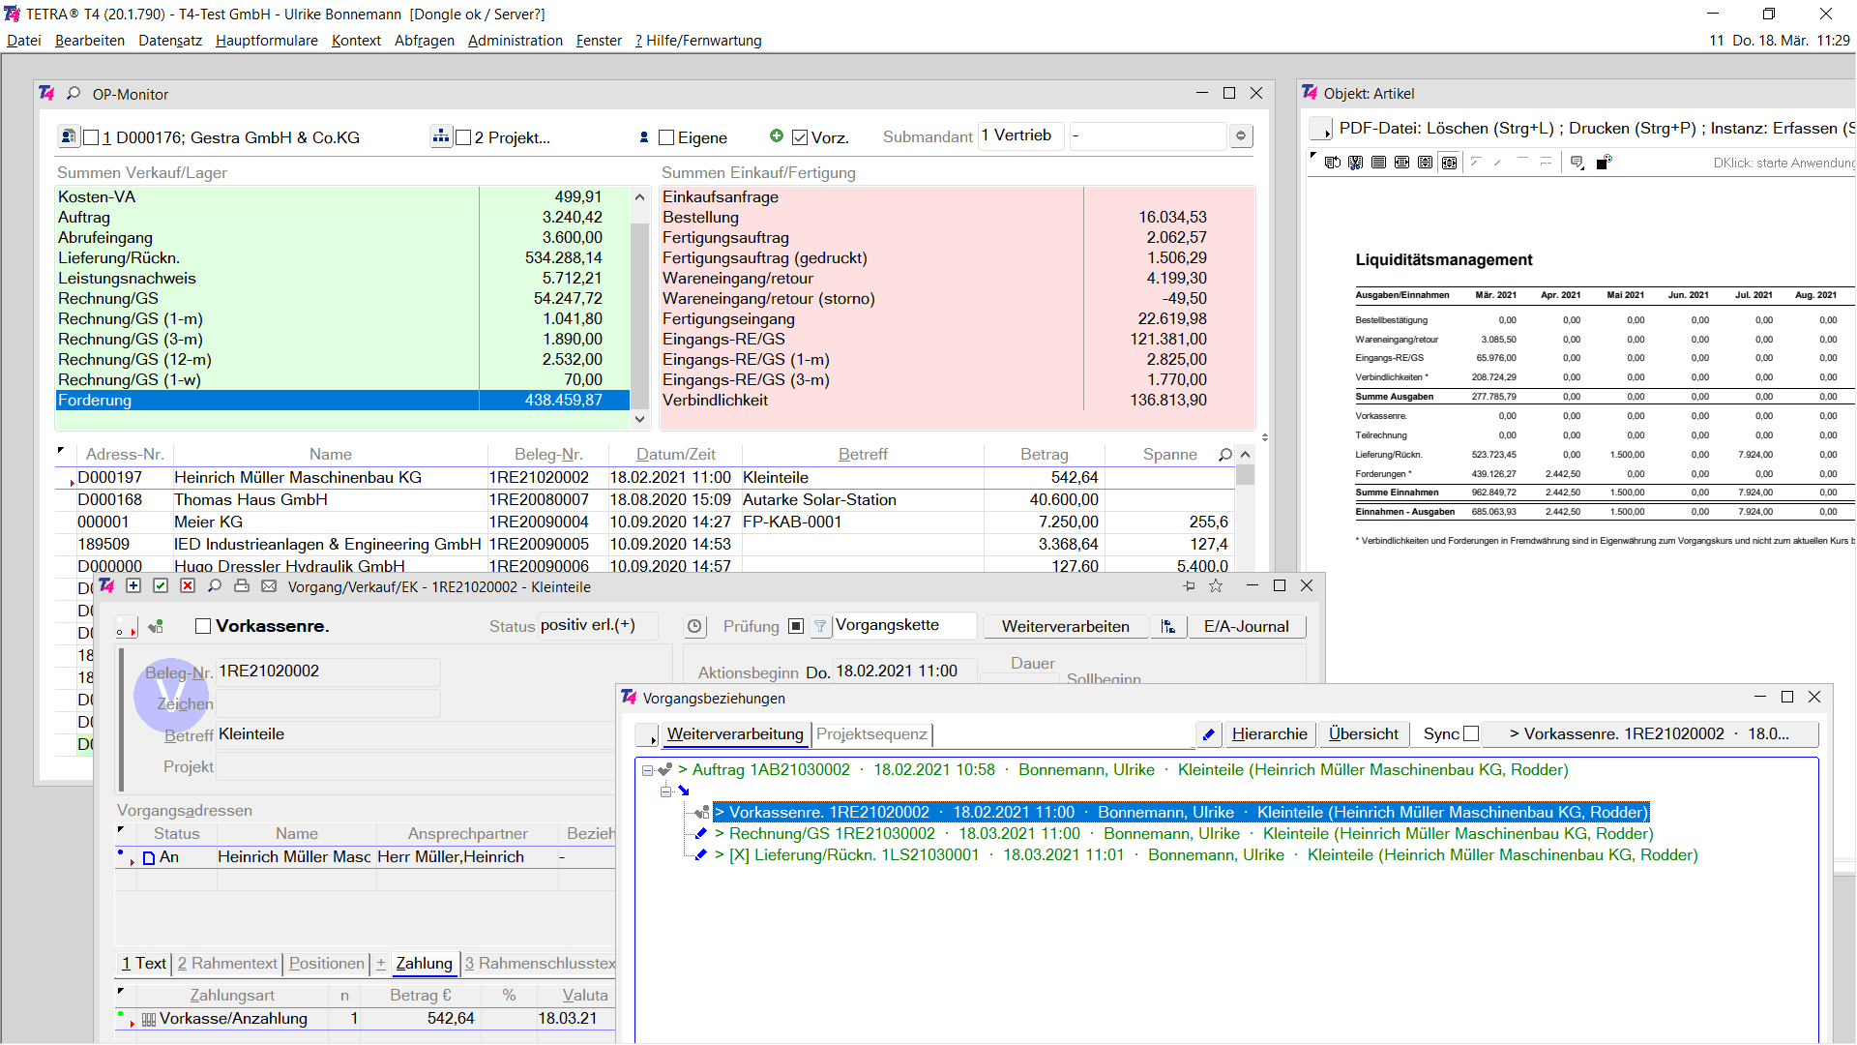Toggle the checkbox for 1 D000176 Gestra GmbH
This screenshot has width=1857, height=1045.
click(92, 137)
